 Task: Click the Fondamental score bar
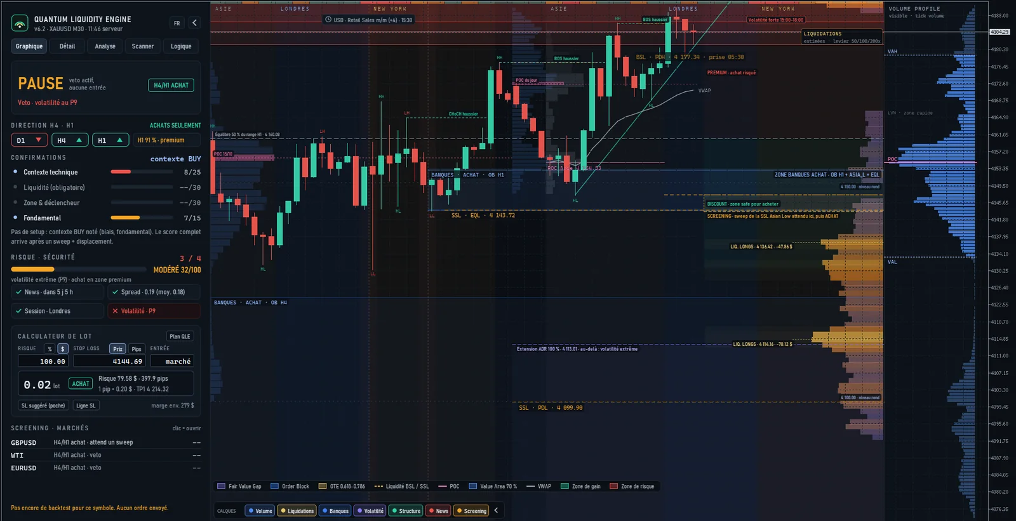pos(142,218)
